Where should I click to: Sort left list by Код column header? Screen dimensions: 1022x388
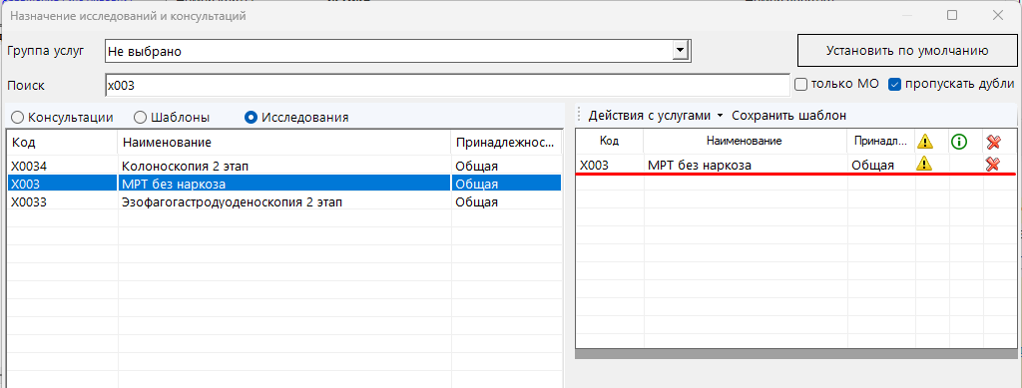click(62, 143)
